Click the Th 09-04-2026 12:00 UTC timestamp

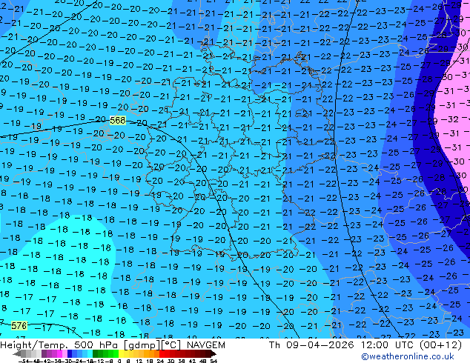pyautogui.click(x=365, y=345)
